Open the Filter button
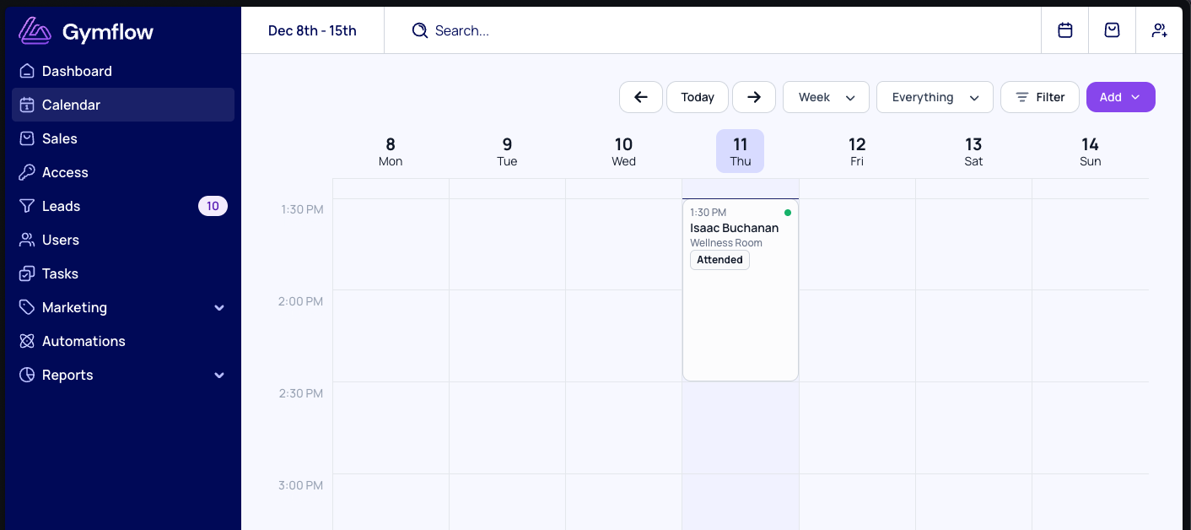Image resolution: width=1191 pixels, height=530 pixels. click(1039, 97)
